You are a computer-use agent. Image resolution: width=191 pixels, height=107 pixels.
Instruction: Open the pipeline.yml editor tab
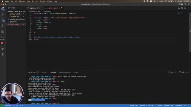coord(35,8)
